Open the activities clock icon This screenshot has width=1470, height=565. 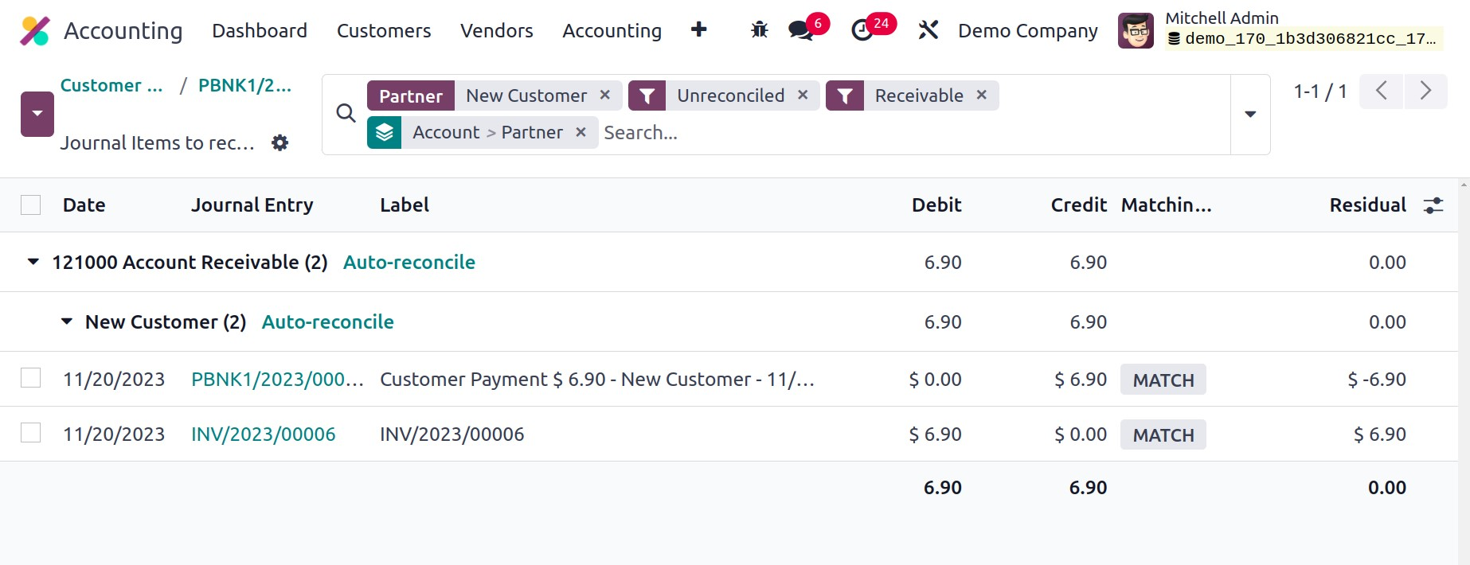pyautogui.click(x=862, y=30)
